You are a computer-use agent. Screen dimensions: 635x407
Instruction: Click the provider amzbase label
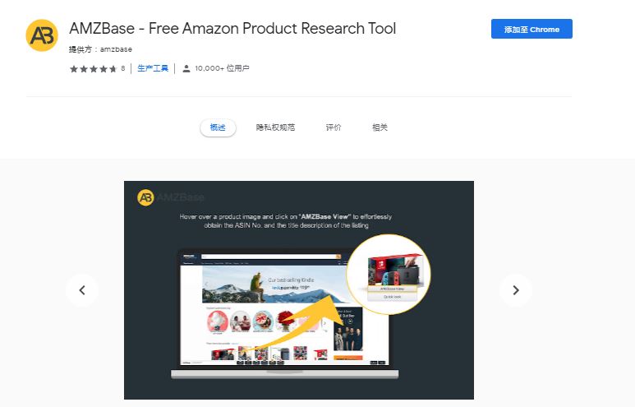[100, 49]
